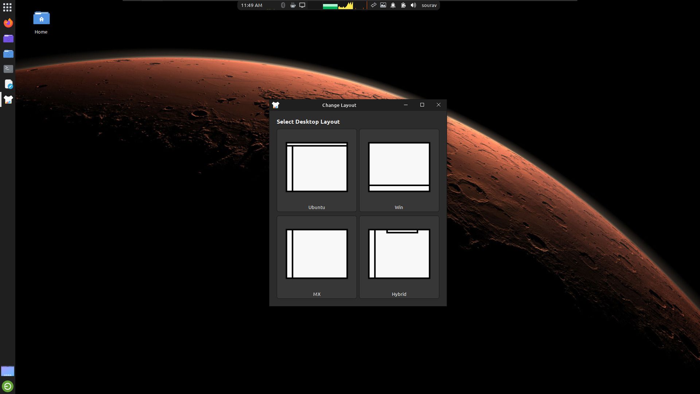The width and height of the screenshot is (700, 394).
Task: Toggle the caffeine coffee-cup indicator
Action: click(x=293, y=5)
